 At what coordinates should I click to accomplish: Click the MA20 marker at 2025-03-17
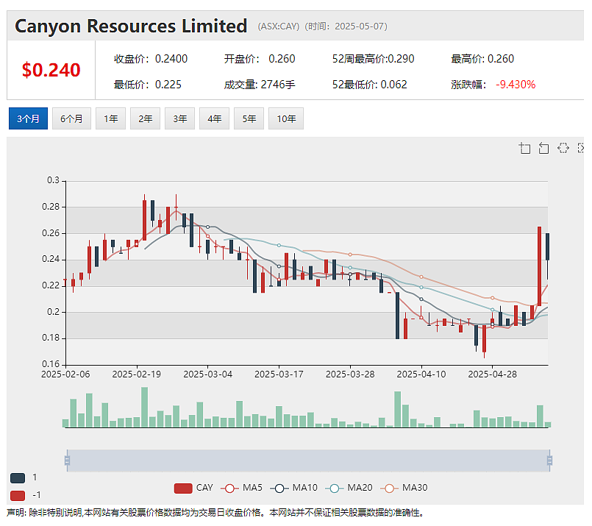coord(279,246)
